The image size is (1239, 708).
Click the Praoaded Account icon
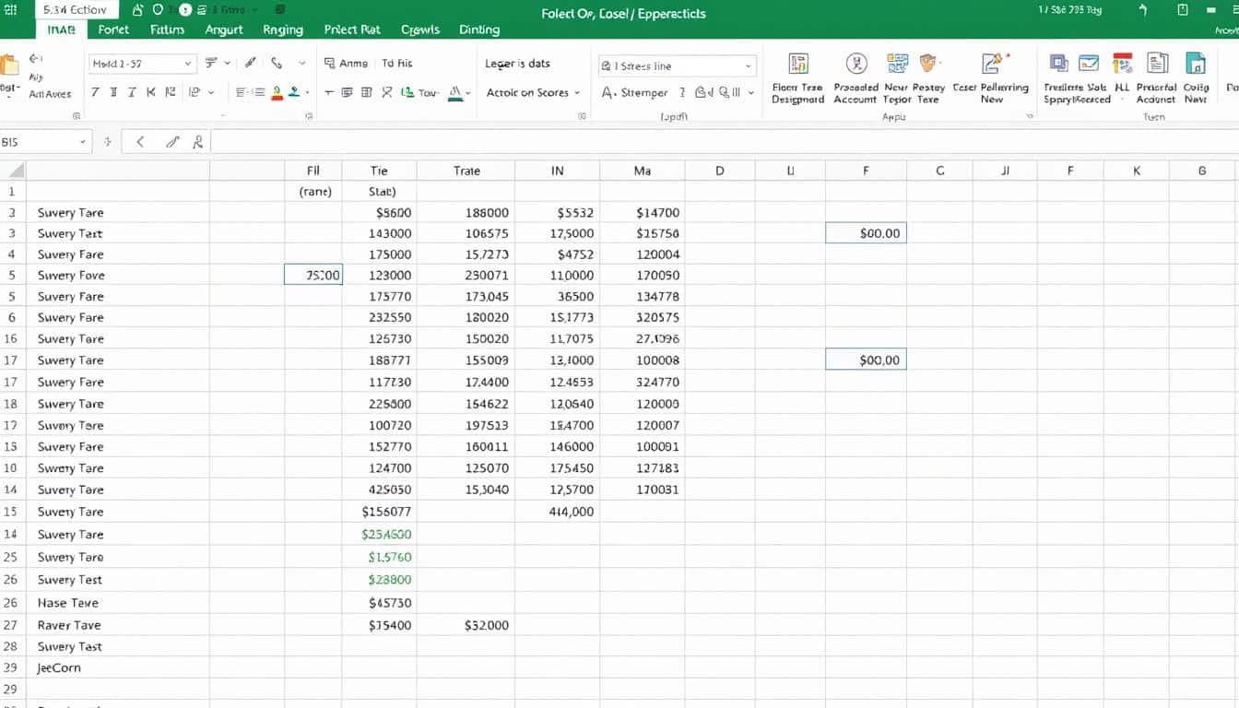point(856,64)
